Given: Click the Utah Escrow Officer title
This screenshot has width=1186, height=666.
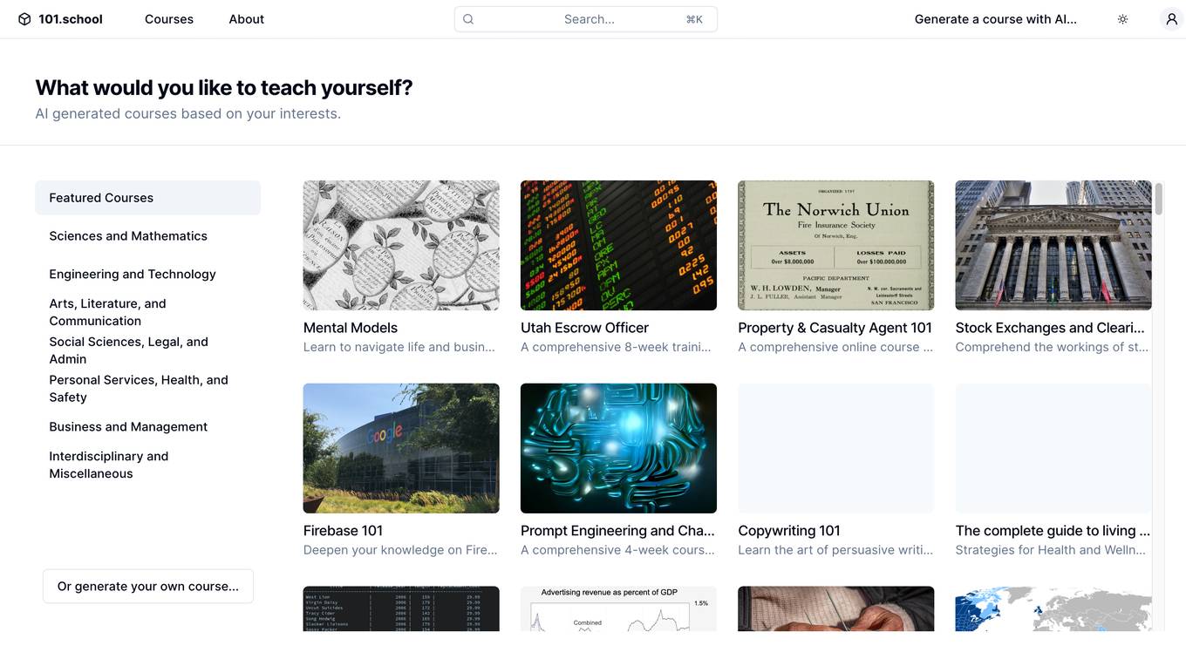Looking at the screenshot, I should click(584, 328).
